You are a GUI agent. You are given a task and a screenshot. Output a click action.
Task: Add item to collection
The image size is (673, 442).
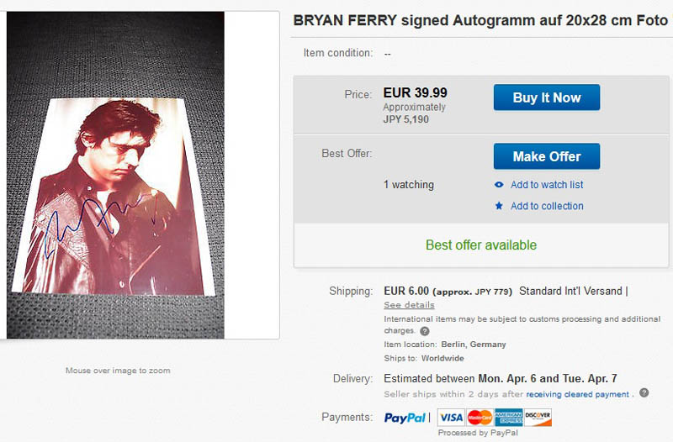[547, 206]
